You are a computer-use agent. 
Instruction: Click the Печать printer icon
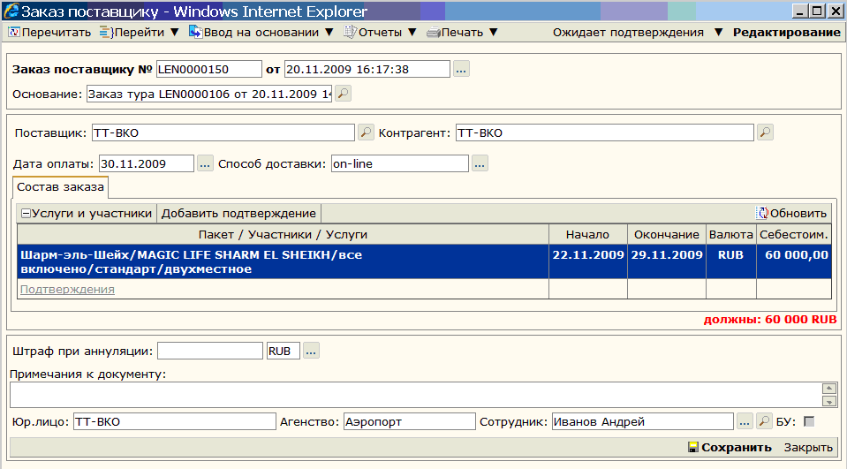click(434, 33)
